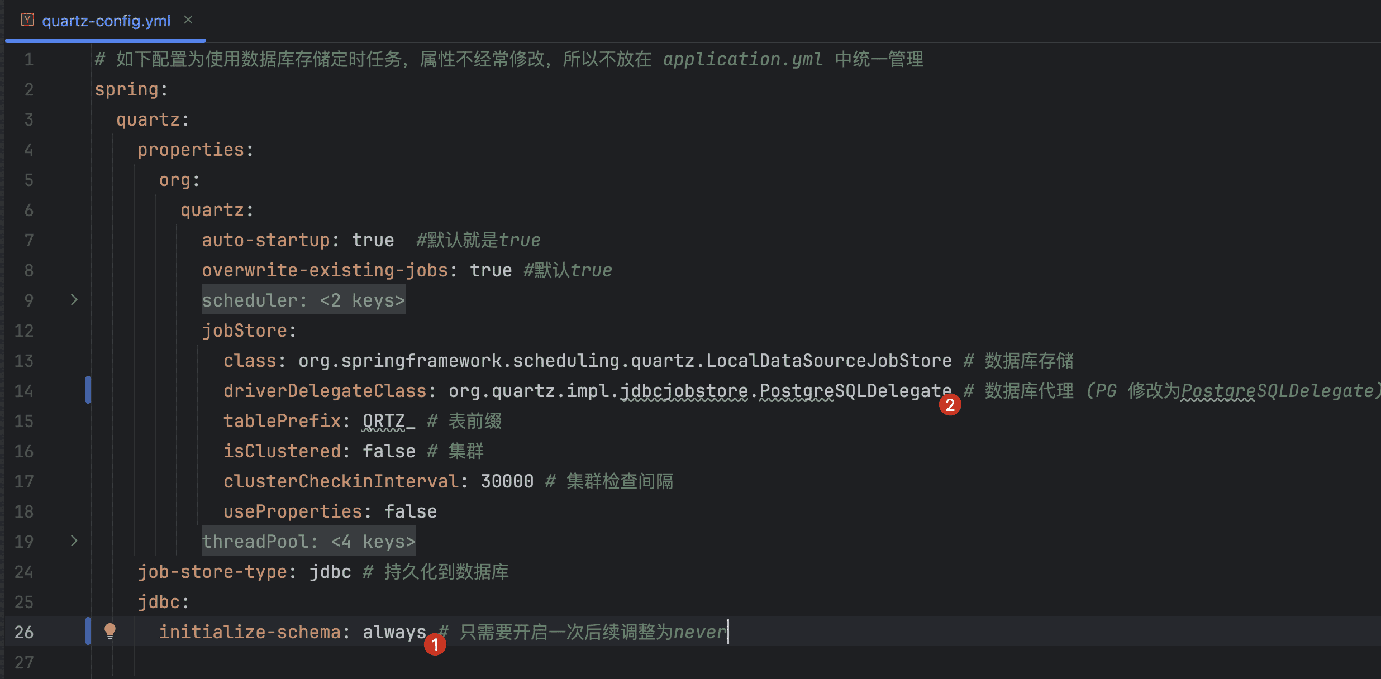Click the change marker bar beside line 26
Screen dimensions: 1381x679
pos(88,631)
